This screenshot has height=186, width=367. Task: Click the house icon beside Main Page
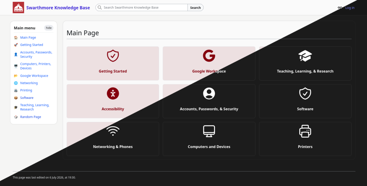click(x=16, y=37)
